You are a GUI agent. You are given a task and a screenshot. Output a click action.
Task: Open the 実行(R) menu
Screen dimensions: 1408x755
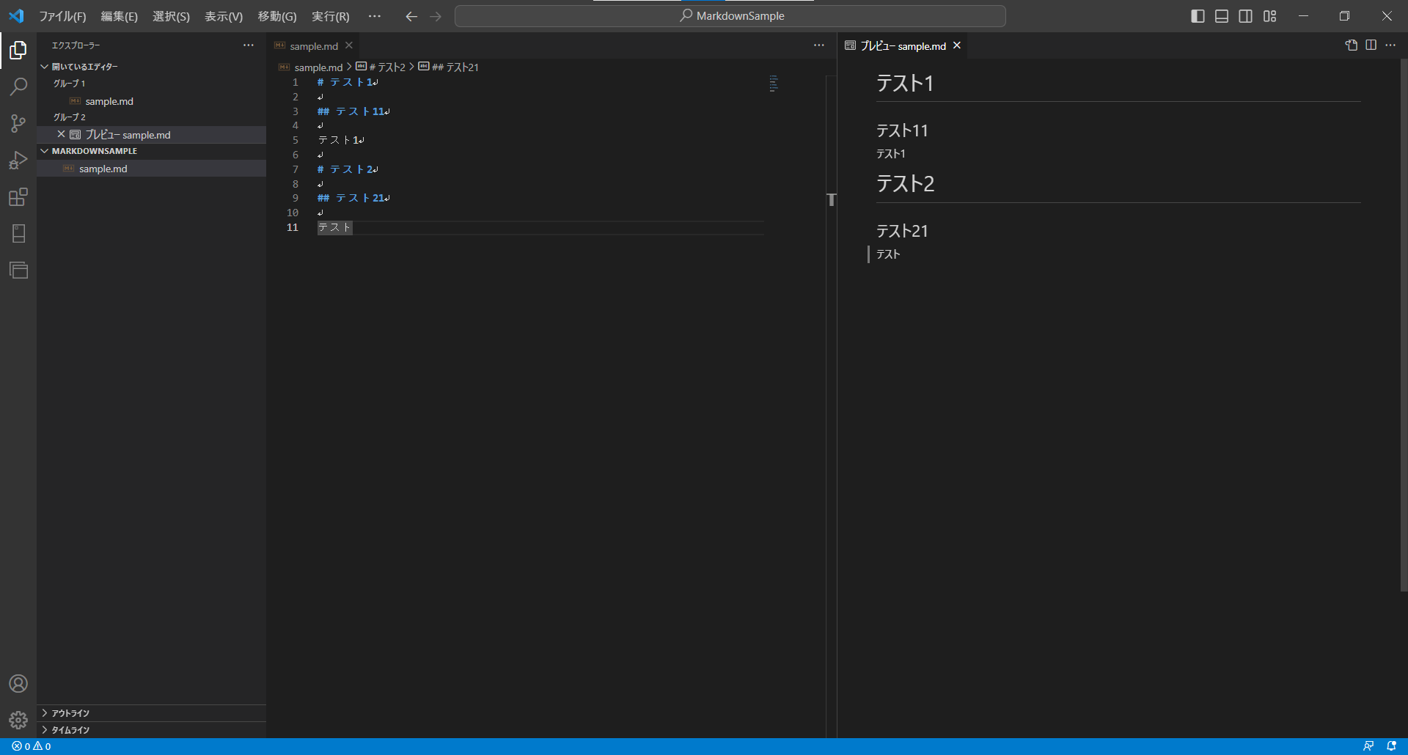pos(331,16)
